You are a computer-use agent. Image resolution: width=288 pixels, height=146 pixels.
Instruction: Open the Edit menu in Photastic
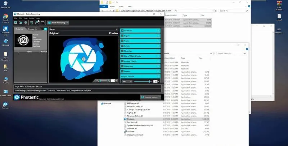(21, 18)
